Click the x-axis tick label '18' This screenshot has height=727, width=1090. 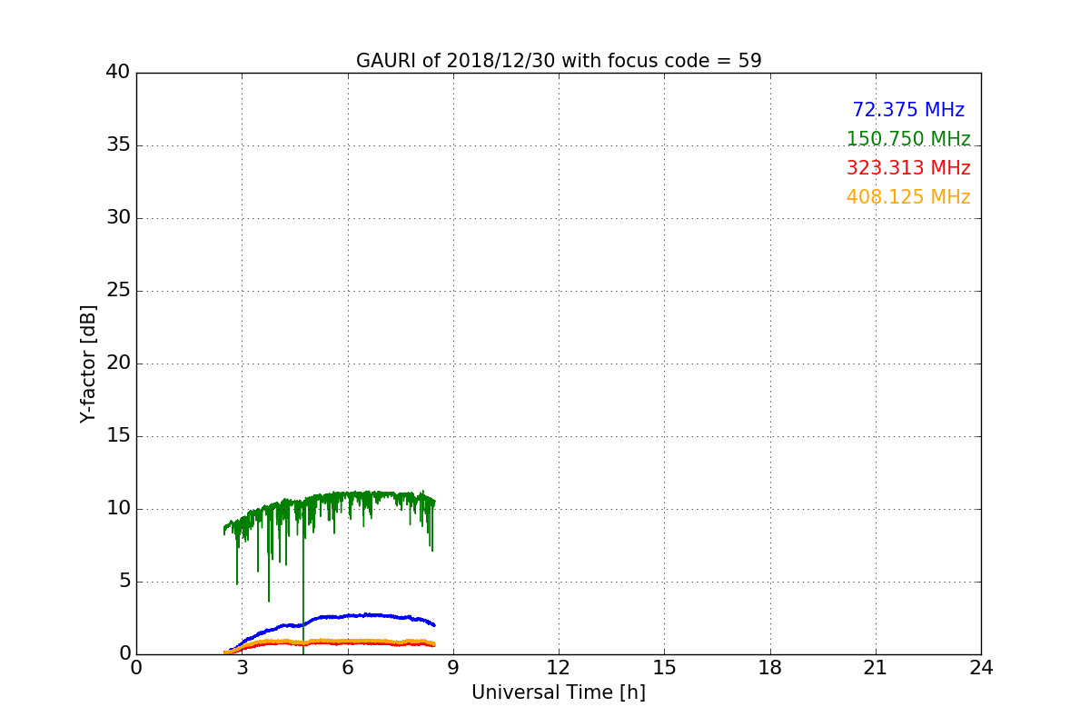tap(770, 668)
